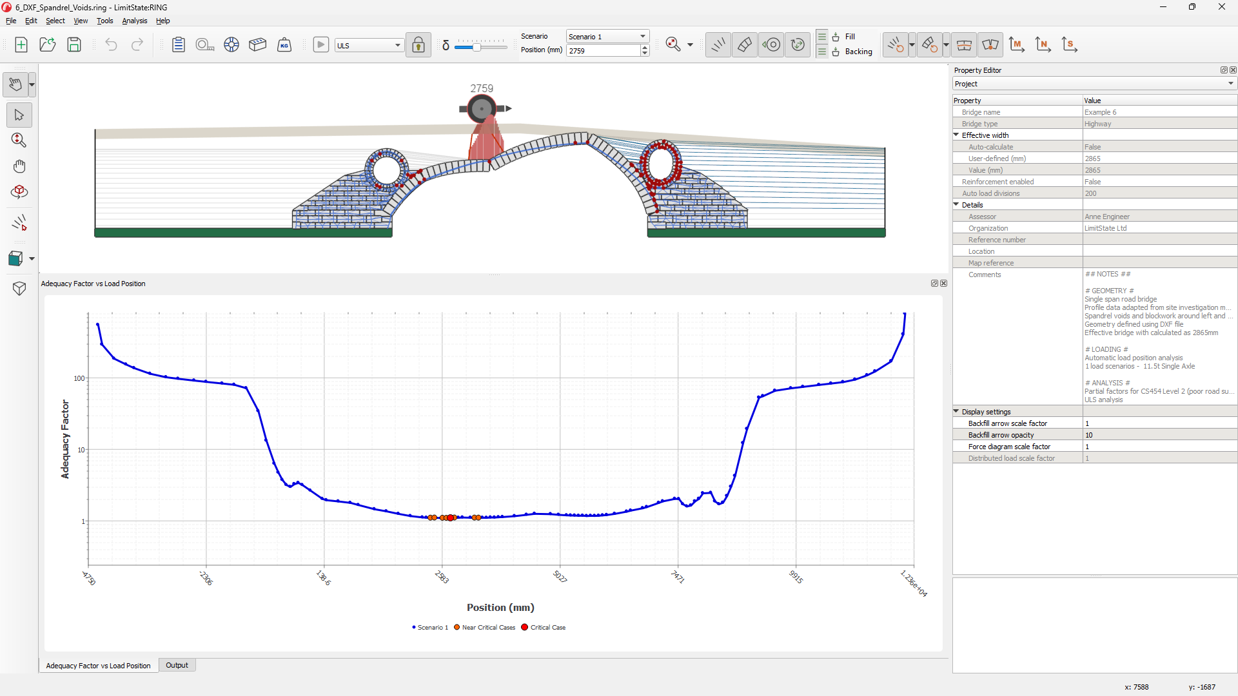
Task: Switch to the Output tab
Action: pyautogui.click(x=177, y=665)
